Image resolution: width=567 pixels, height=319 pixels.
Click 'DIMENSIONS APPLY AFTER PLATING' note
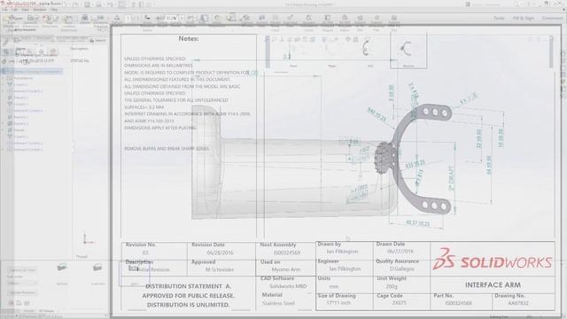pyautogui.click(x=160, y=128)
